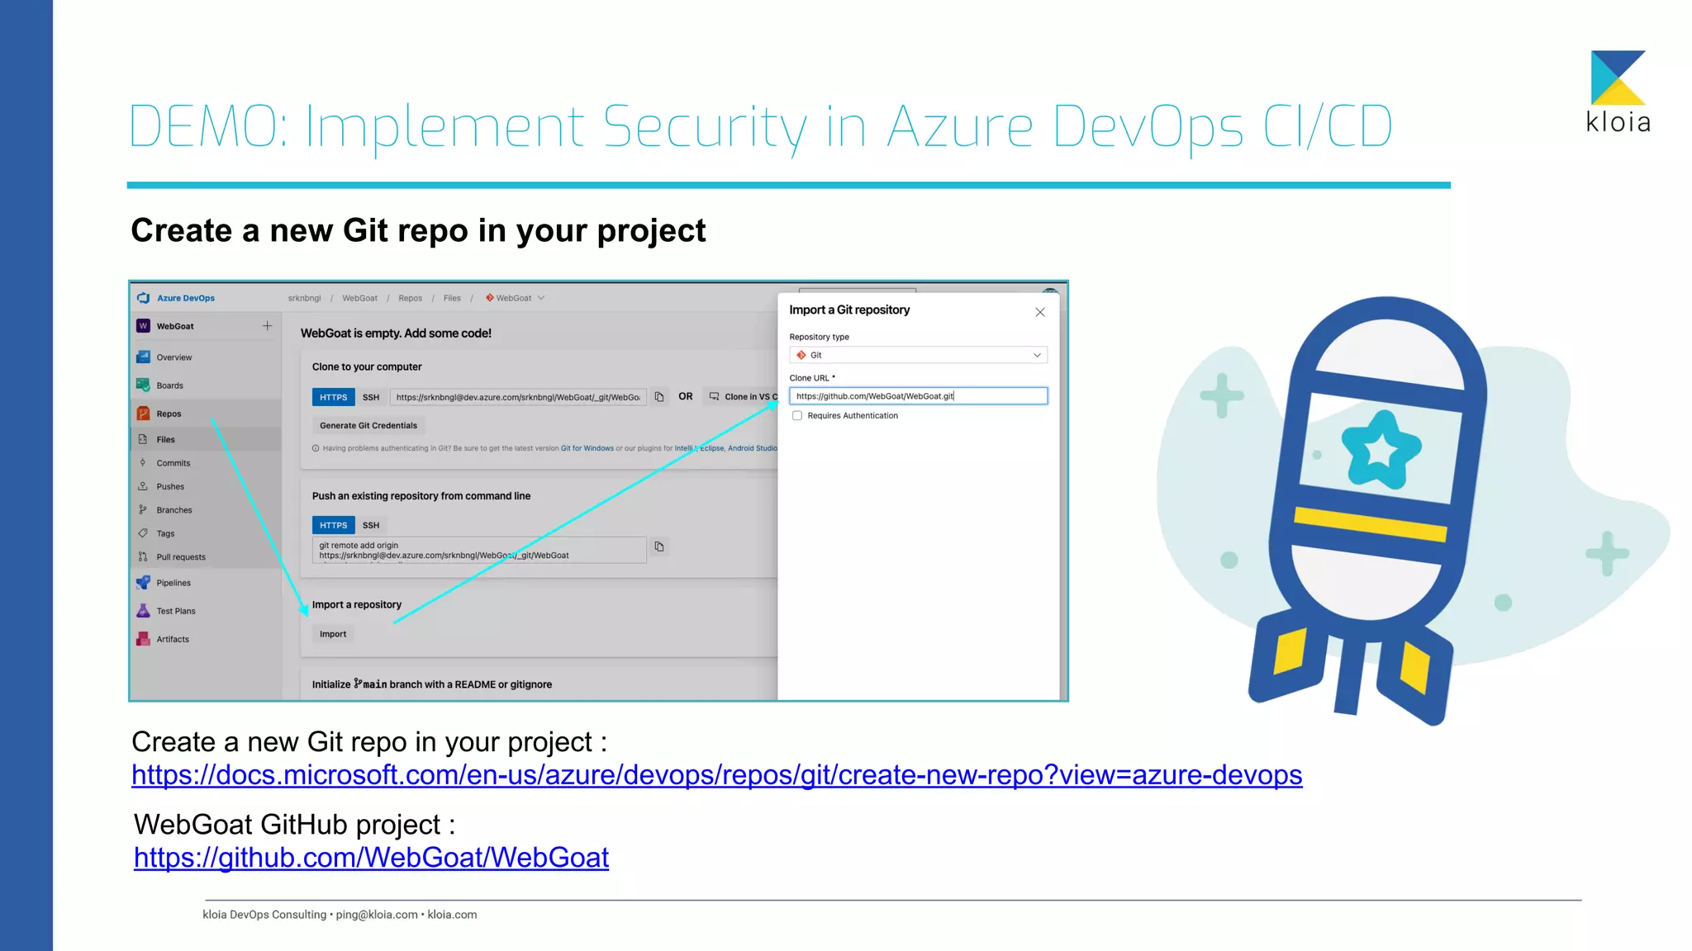The image size is (1692, 951).
Task: Copy the git remote add origin command
Action: click(x=659, y=546)
